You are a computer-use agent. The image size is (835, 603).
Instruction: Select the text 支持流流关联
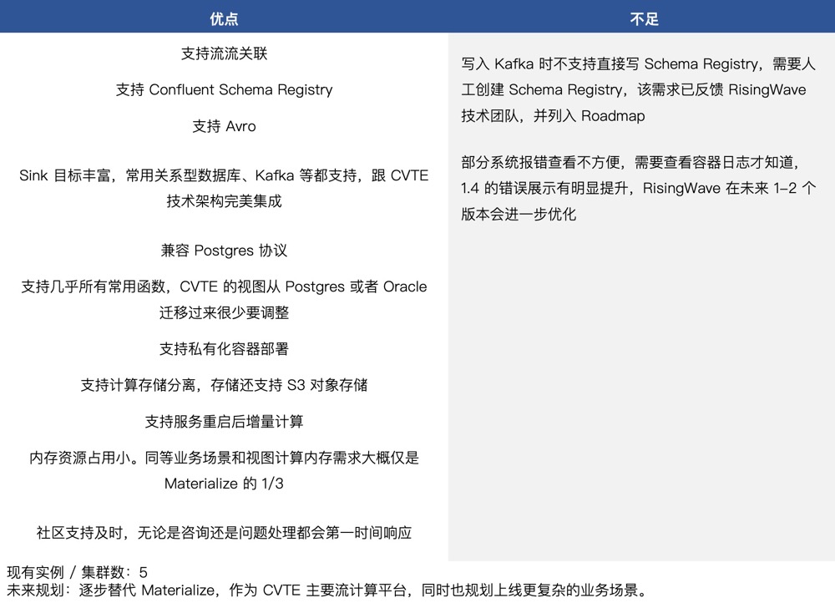coord(224,53)
